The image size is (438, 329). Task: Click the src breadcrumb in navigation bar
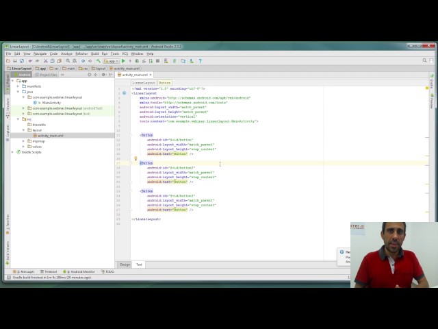tap(54, 69)
